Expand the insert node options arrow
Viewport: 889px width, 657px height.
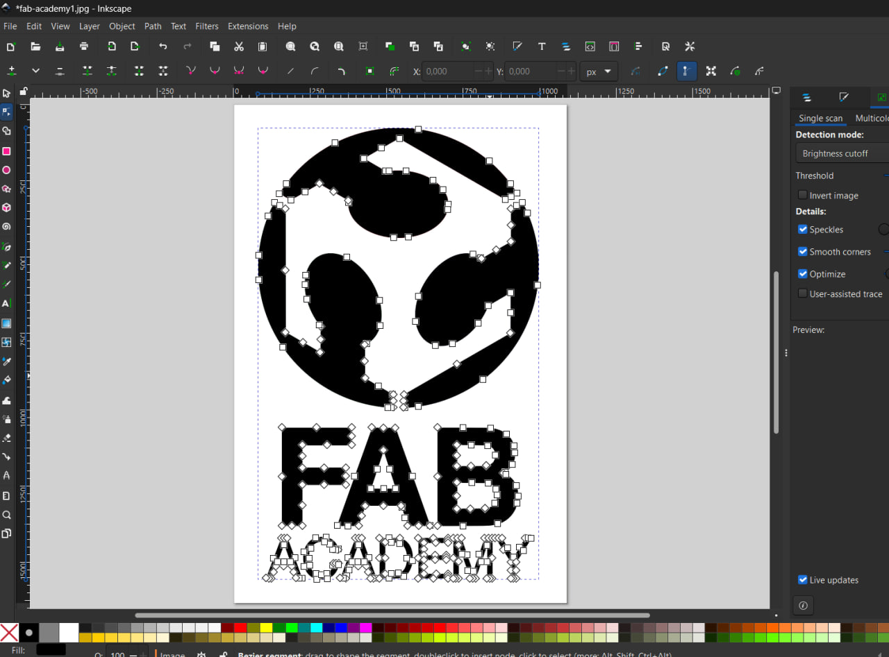pos(35,71)
